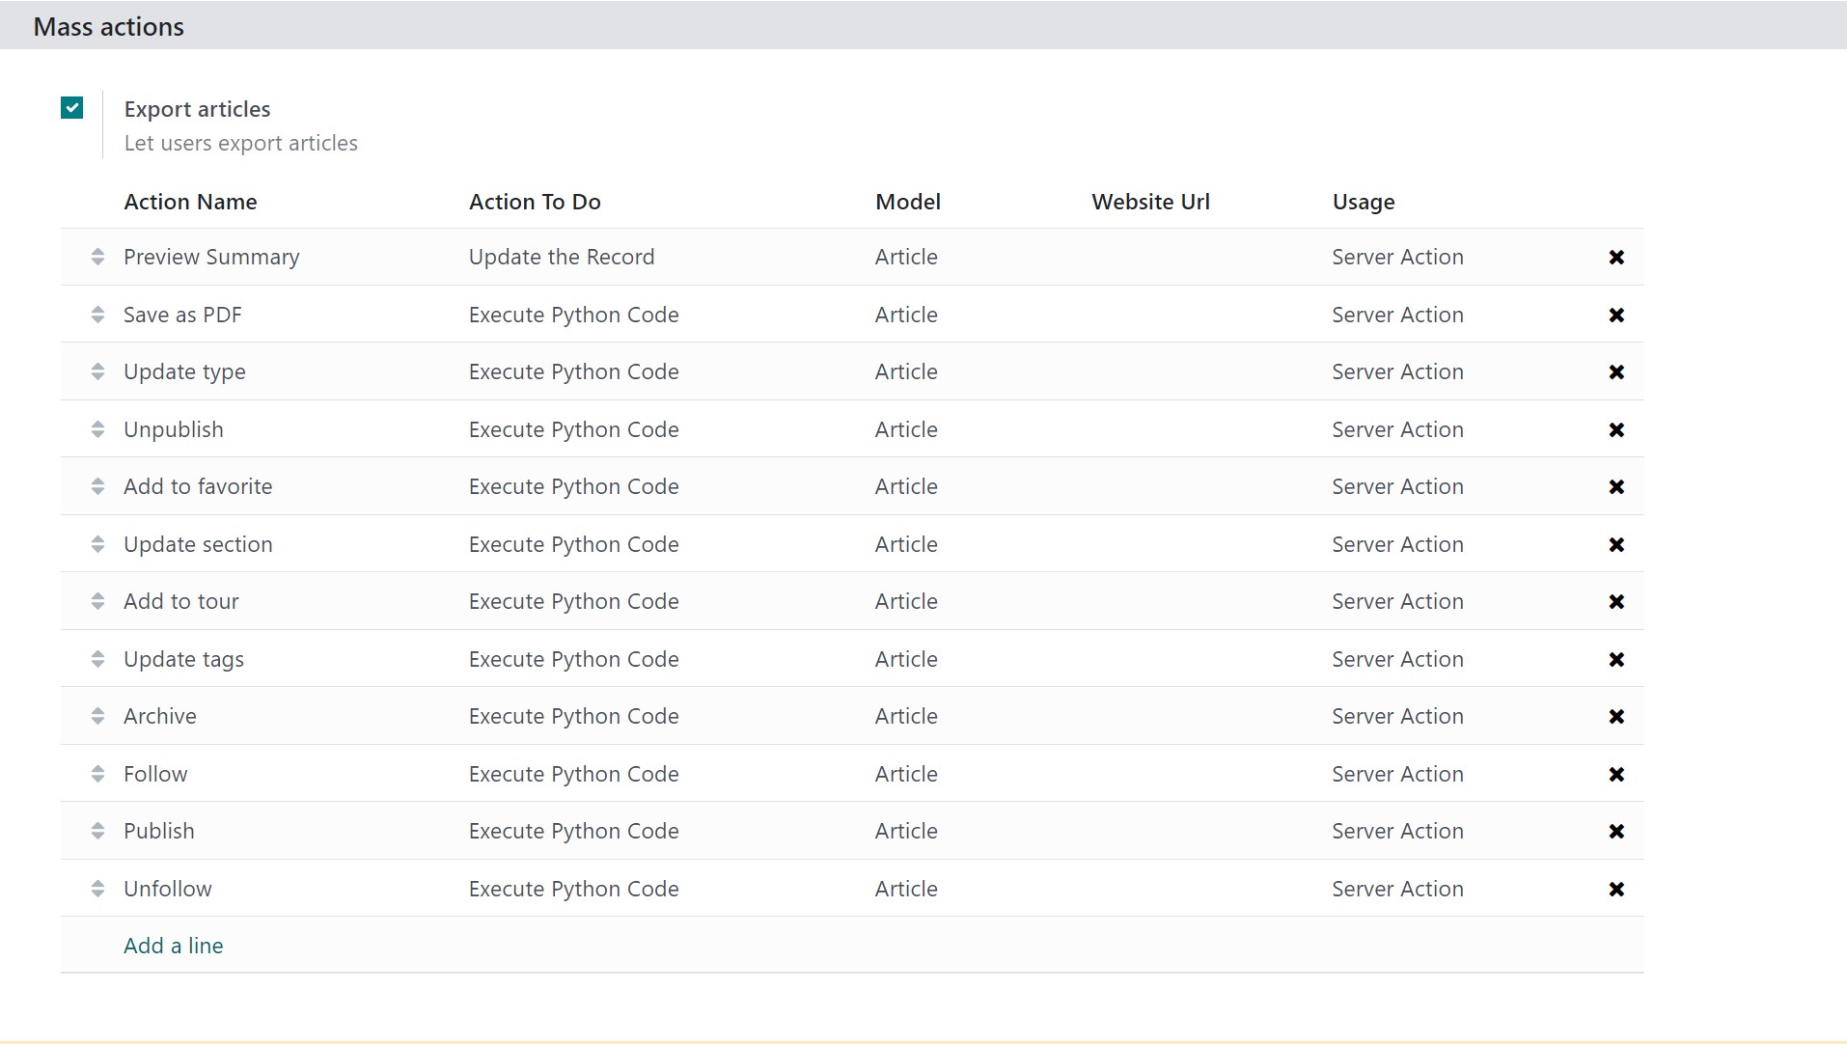Click Execute Python Code in Archive row
The image size is (1847, 1044).
click(x=574, y=716)
